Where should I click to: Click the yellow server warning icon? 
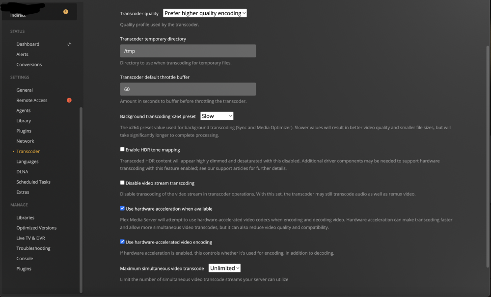(65, 12)
